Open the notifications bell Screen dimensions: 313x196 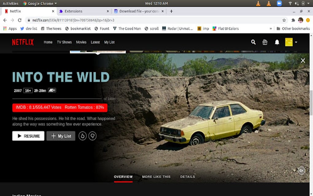point(277,42)
